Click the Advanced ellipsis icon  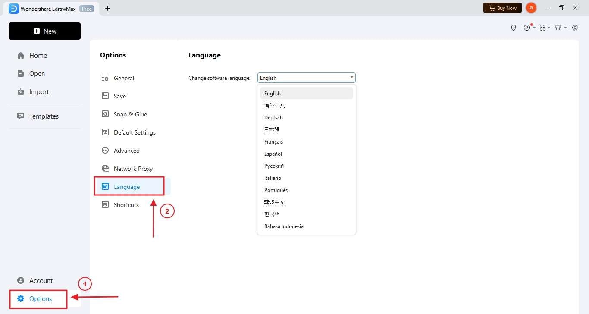click(x=105, y=151)
